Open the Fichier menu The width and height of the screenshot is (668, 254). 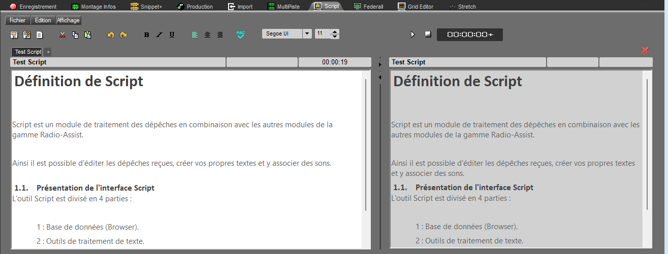coord(17,20)
